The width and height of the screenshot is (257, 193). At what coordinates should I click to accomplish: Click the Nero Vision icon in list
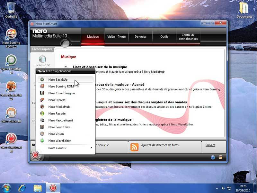point(42,134)
